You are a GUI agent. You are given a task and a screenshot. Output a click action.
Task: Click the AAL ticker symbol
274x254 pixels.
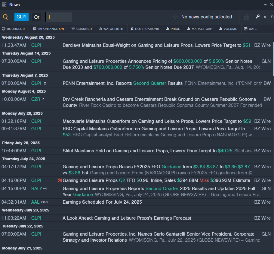pos(35,202)
